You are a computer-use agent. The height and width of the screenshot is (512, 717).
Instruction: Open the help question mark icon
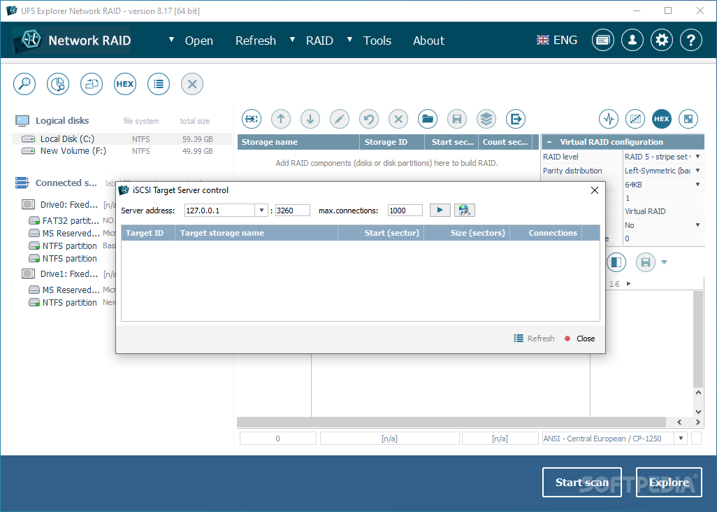point(691,41)
